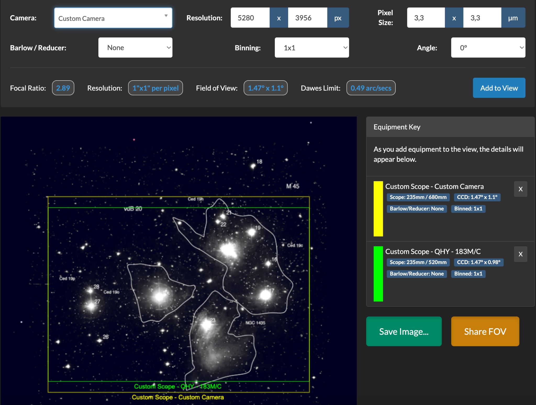Click the 1"x1" per pixel resolution badge
536x405 pixels.
(155, 88)
